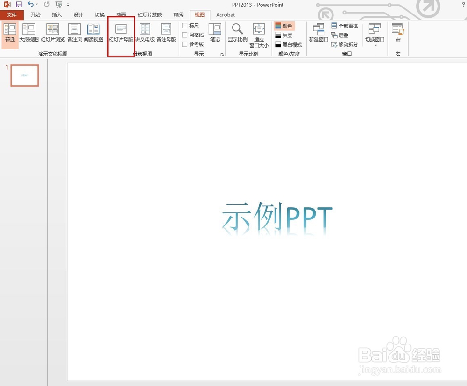Open Handout Master (讲义母版)
Viewport: 467px width, 386px height.
coord(145,33)
